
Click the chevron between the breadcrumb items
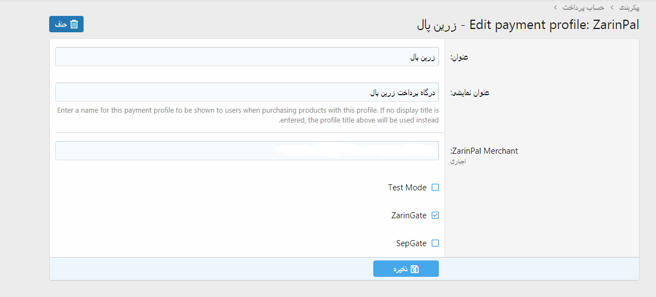point(612,7)
